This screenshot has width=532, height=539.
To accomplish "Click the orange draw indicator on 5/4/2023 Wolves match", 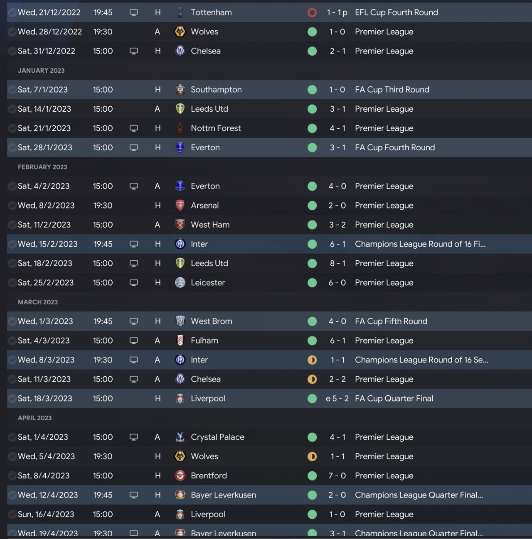I will (312, 456).
